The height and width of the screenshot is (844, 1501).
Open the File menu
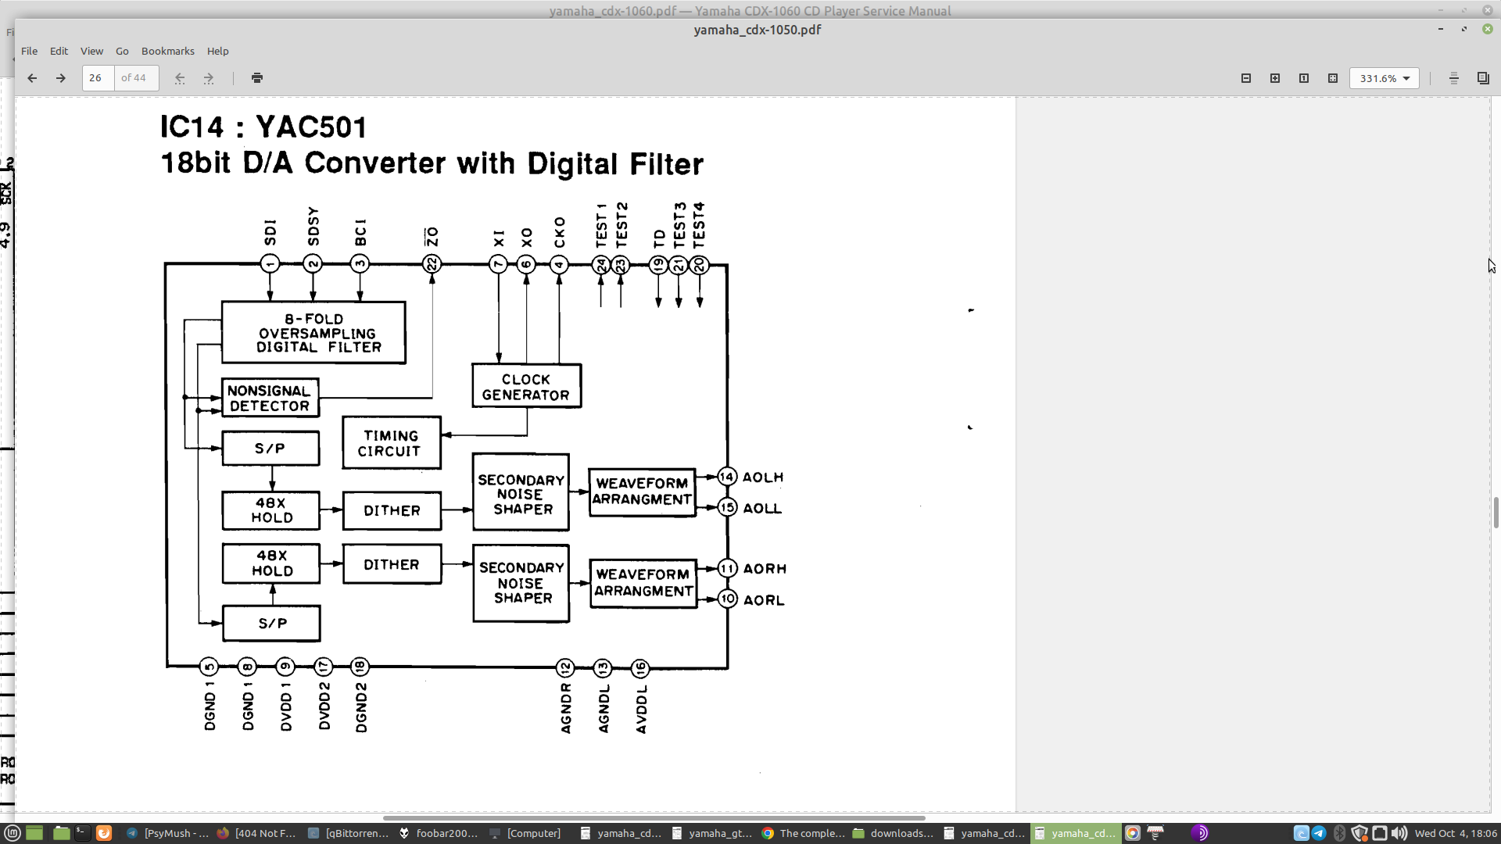(x=29, y=51)
